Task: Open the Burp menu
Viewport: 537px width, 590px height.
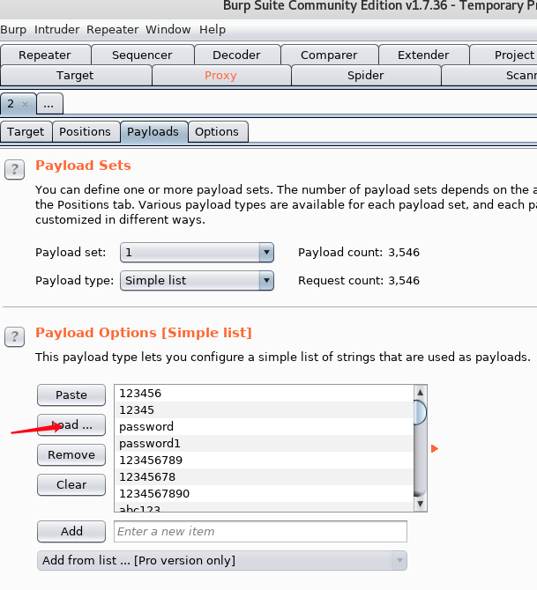Action: point(13,29)
